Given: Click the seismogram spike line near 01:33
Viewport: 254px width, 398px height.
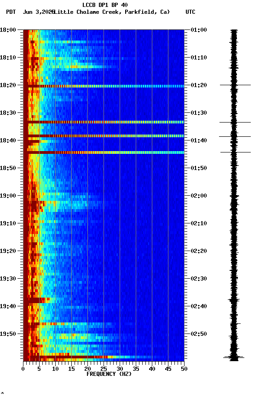Looking at the screenshot, I should click(x=235, y=123).
